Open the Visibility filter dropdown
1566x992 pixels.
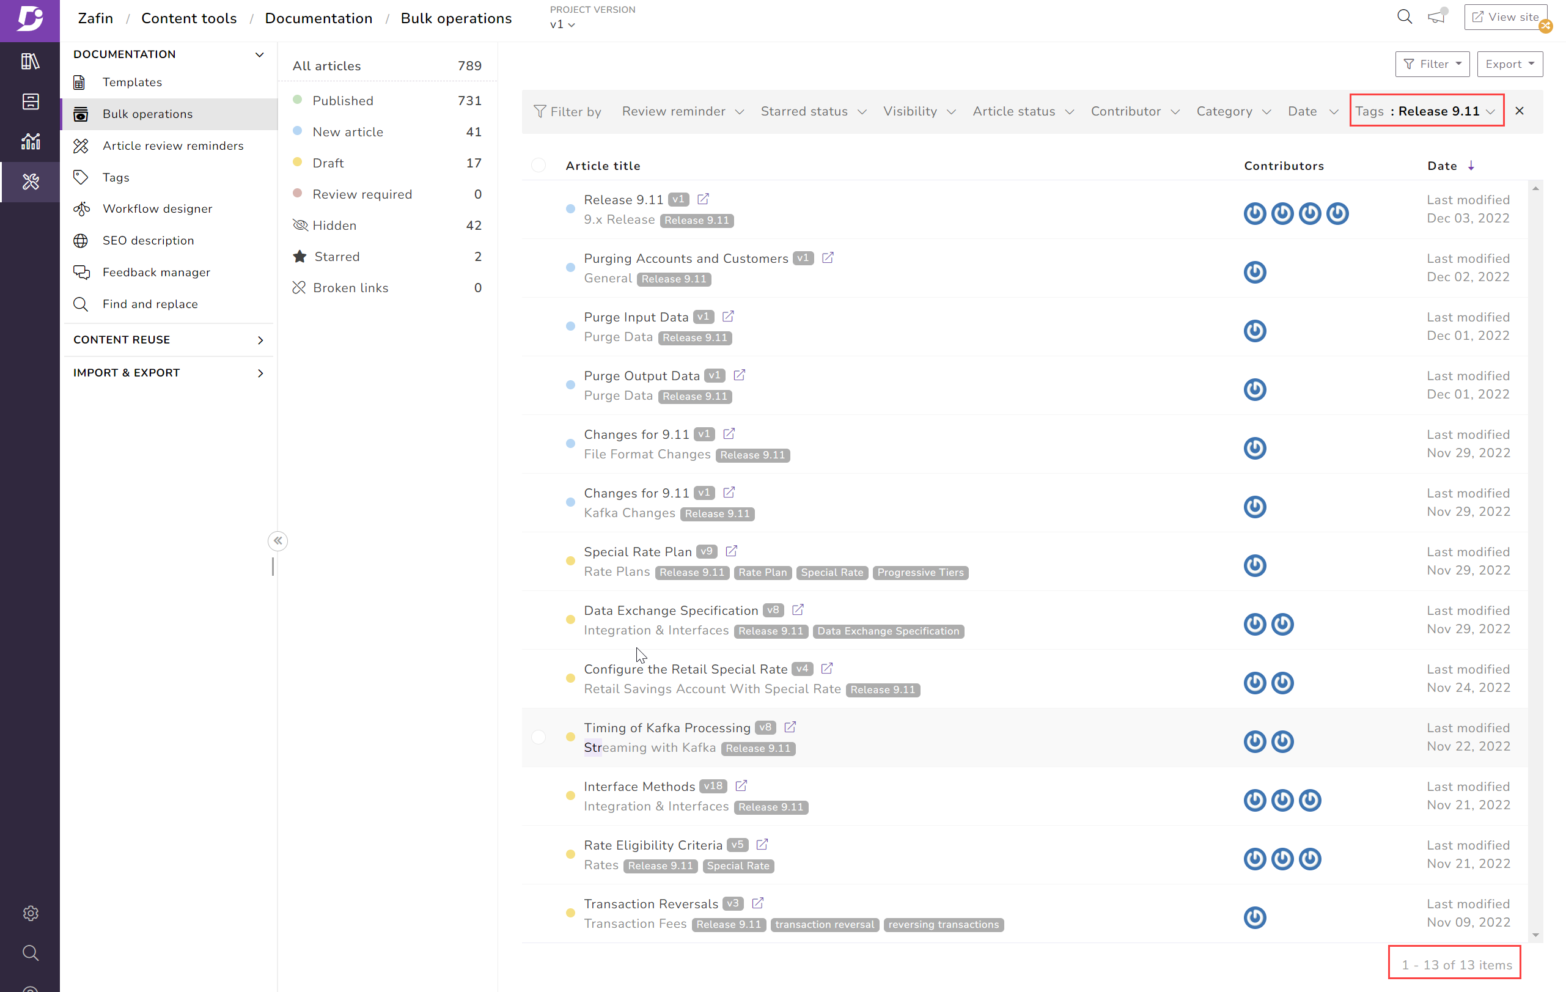919,111
